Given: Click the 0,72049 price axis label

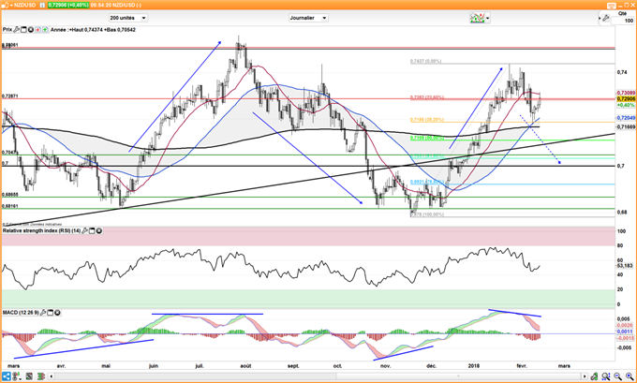Looking at the screenshot, I should 626,118.
